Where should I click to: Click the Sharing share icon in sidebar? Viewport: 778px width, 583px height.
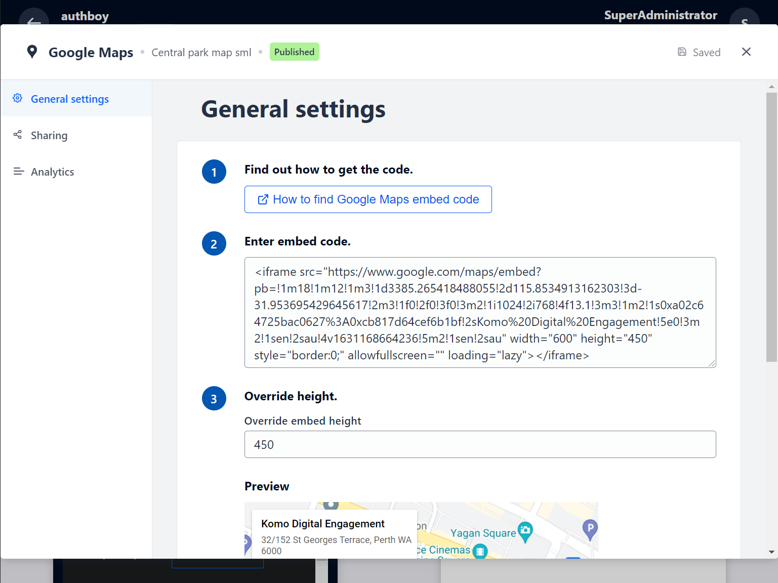[18, 135]
